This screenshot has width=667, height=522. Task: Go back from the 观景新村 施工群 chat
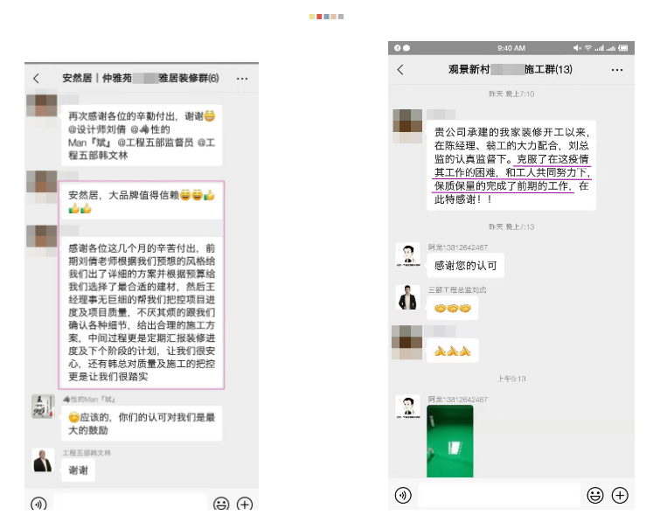click(400, 70)
